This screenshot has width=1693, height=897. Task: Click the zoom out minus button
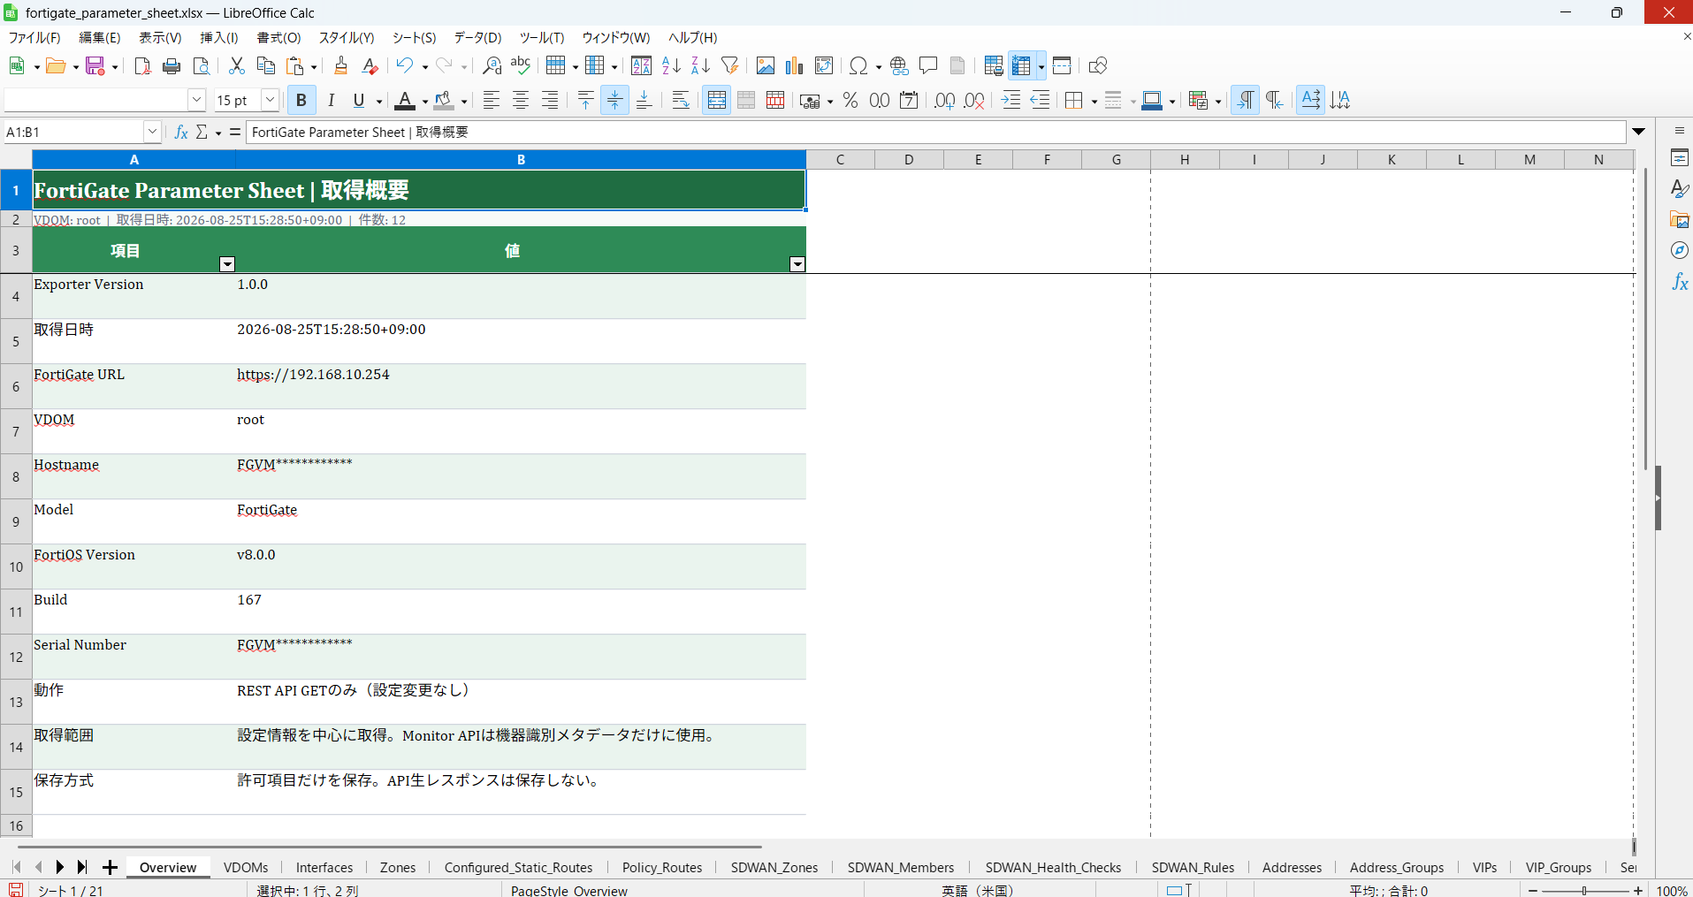pos(1533,891)
